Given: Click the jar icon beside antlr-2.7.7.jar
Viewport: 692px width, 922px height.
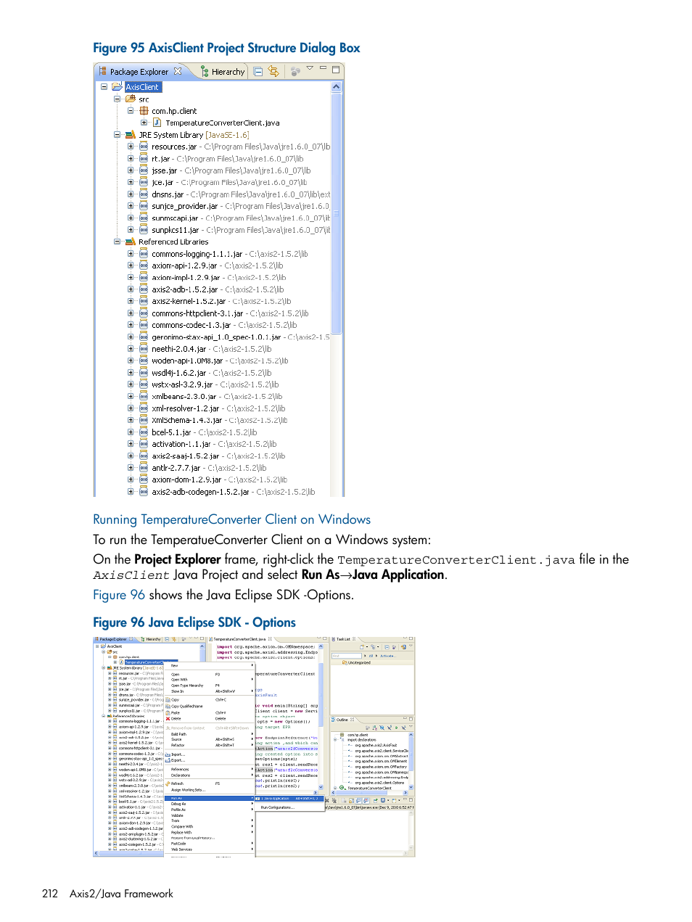Looking at the screenshot, I should (x=144, y=468).
